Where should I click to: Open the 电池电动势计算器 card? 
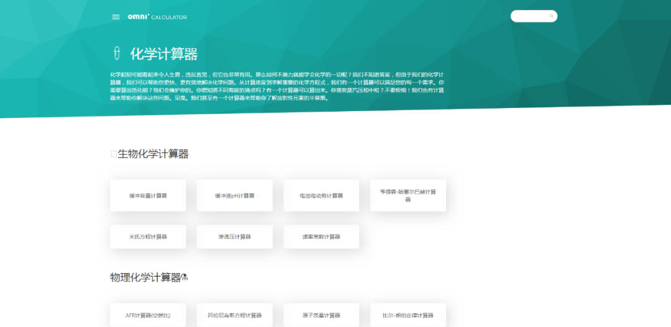click(x=321, y=195)
